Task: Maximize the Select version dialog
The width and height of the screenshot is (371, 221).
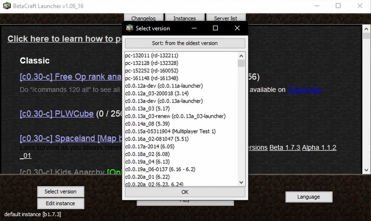Action: [x=215, y=28]
